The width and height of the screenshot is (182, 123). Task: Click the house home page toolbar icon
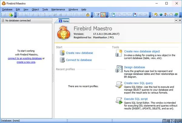156,15
